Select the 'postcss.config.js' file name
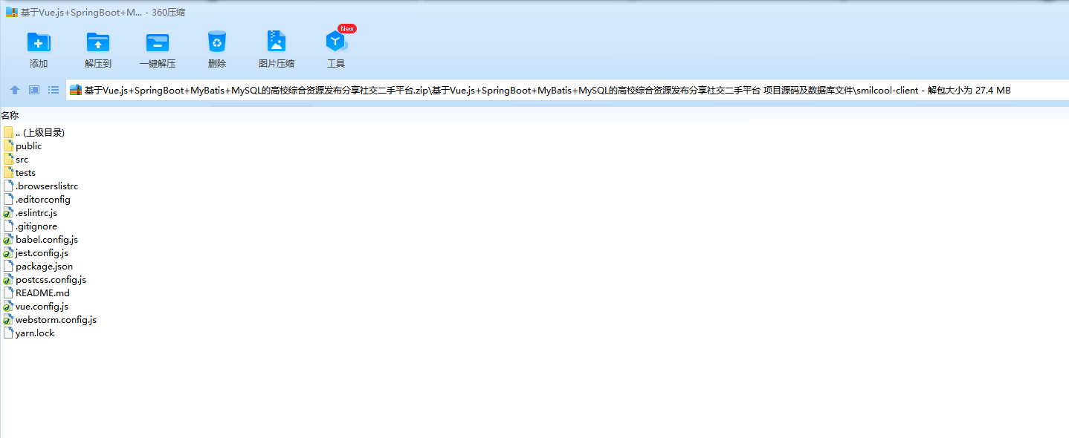This screenshot has height=438, width=1069. coord(51,280)
